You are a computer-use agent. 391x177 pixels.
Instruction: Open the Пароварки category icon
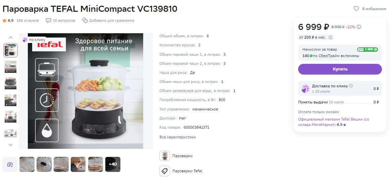(165, 156)
